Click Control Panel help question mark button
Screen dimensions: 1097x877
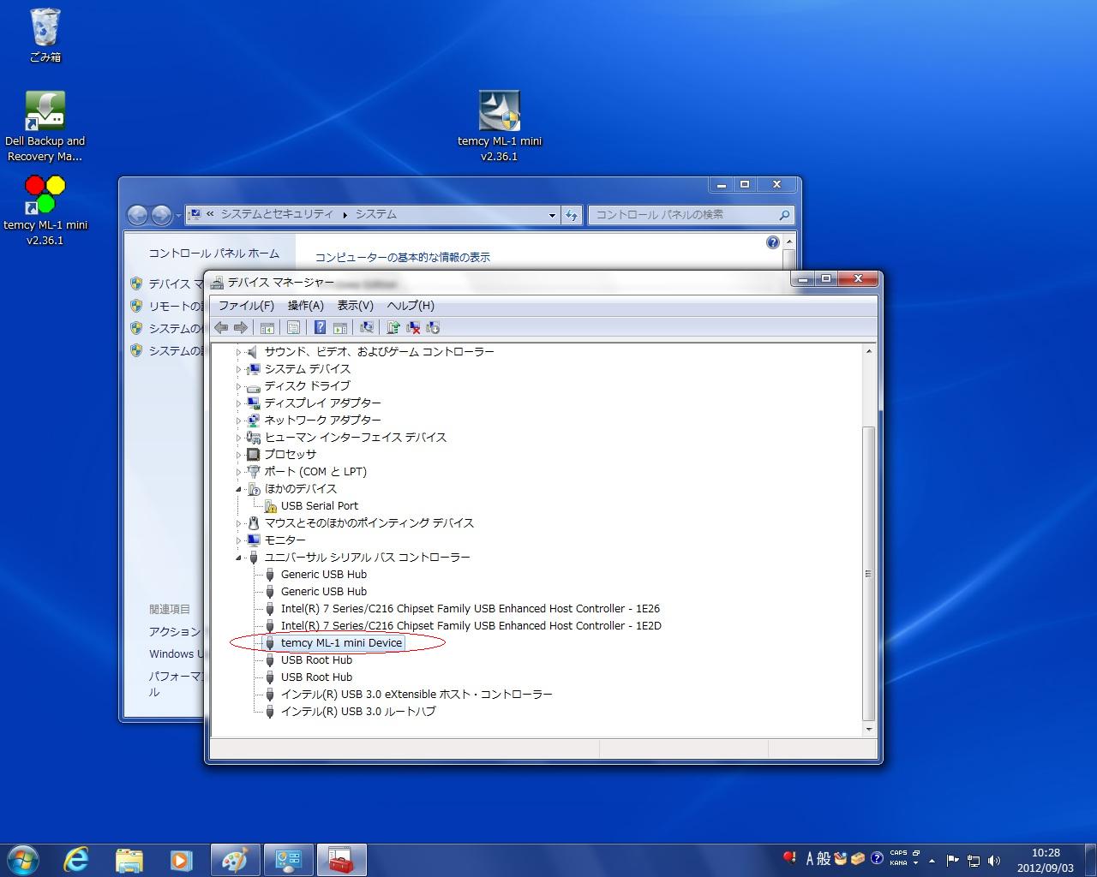[x=773, y=243]
